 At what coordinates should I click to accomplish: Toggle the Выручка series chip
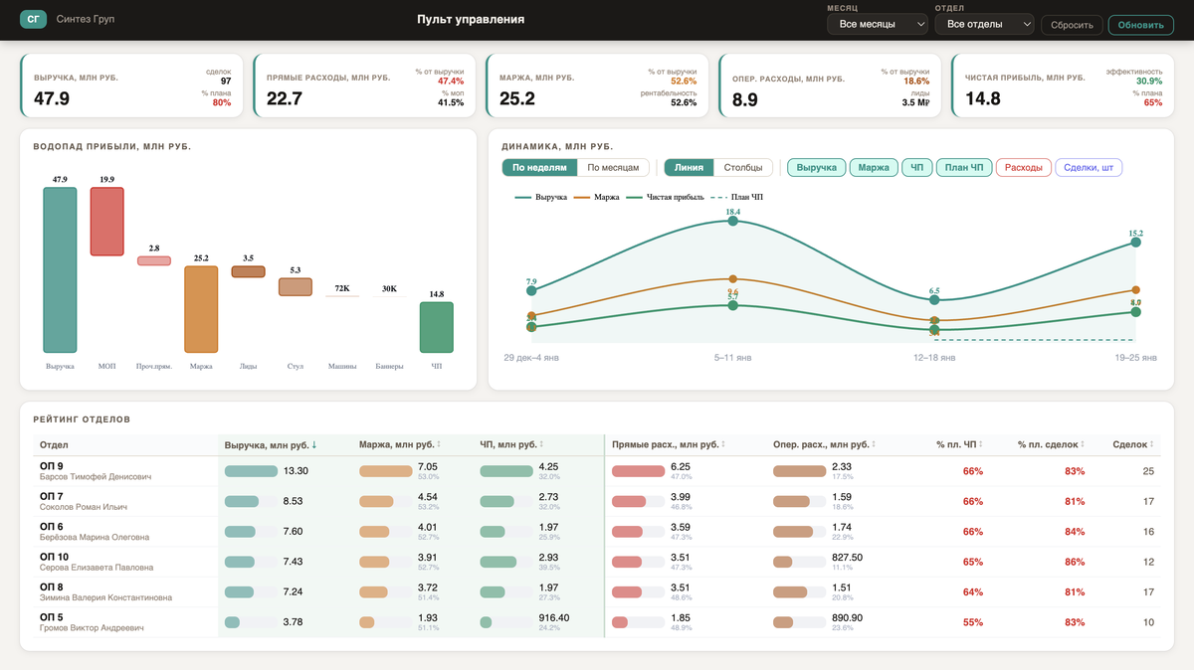816,168
